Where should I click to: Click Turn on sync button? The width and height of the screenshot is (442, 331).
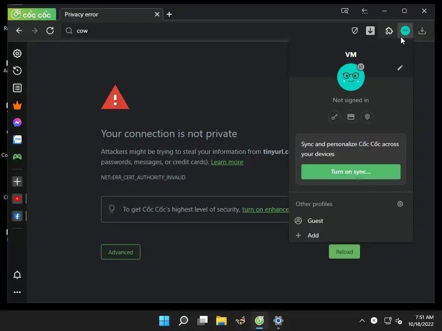click(350, 172)
